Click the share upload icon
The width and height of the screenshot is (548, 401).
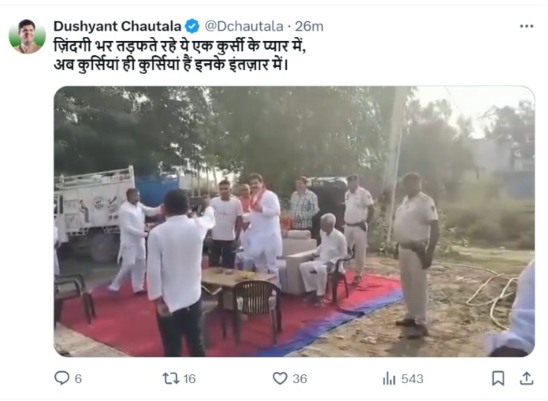pyautogui.click(x=526, y=378)
